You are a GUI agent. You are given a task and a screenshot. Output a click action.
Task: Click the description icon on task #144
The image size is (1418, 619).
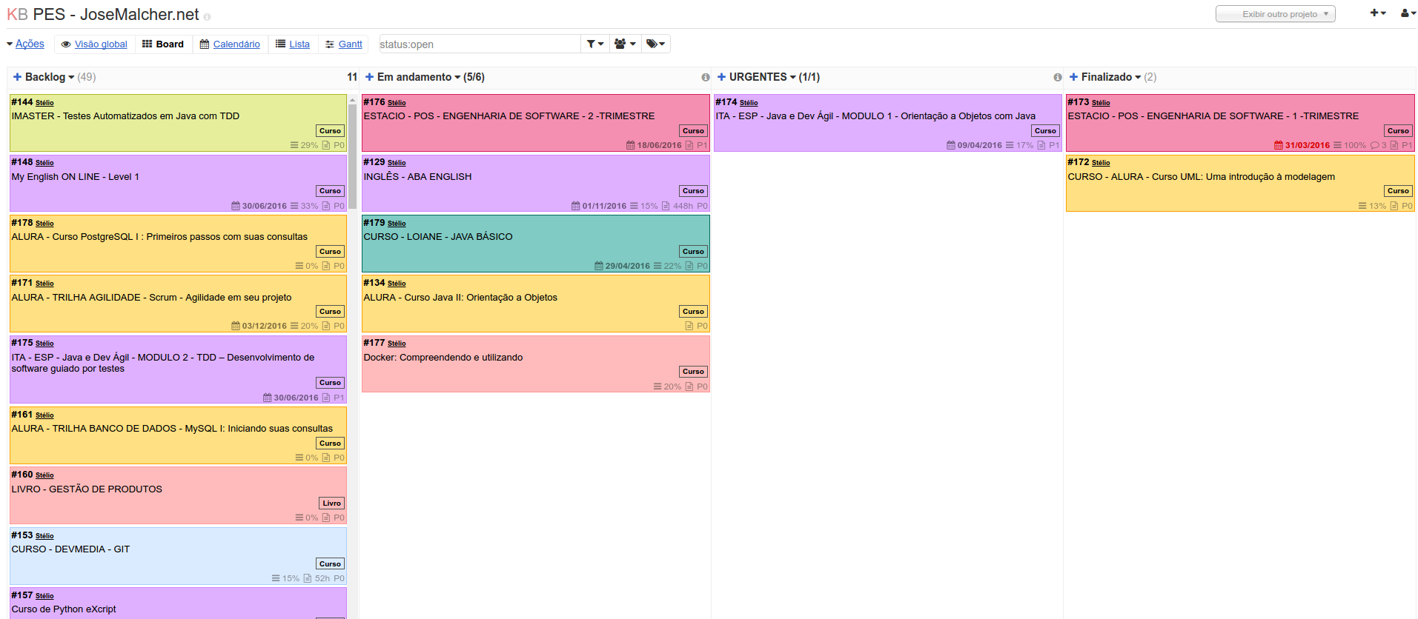[x=326, y=145]
